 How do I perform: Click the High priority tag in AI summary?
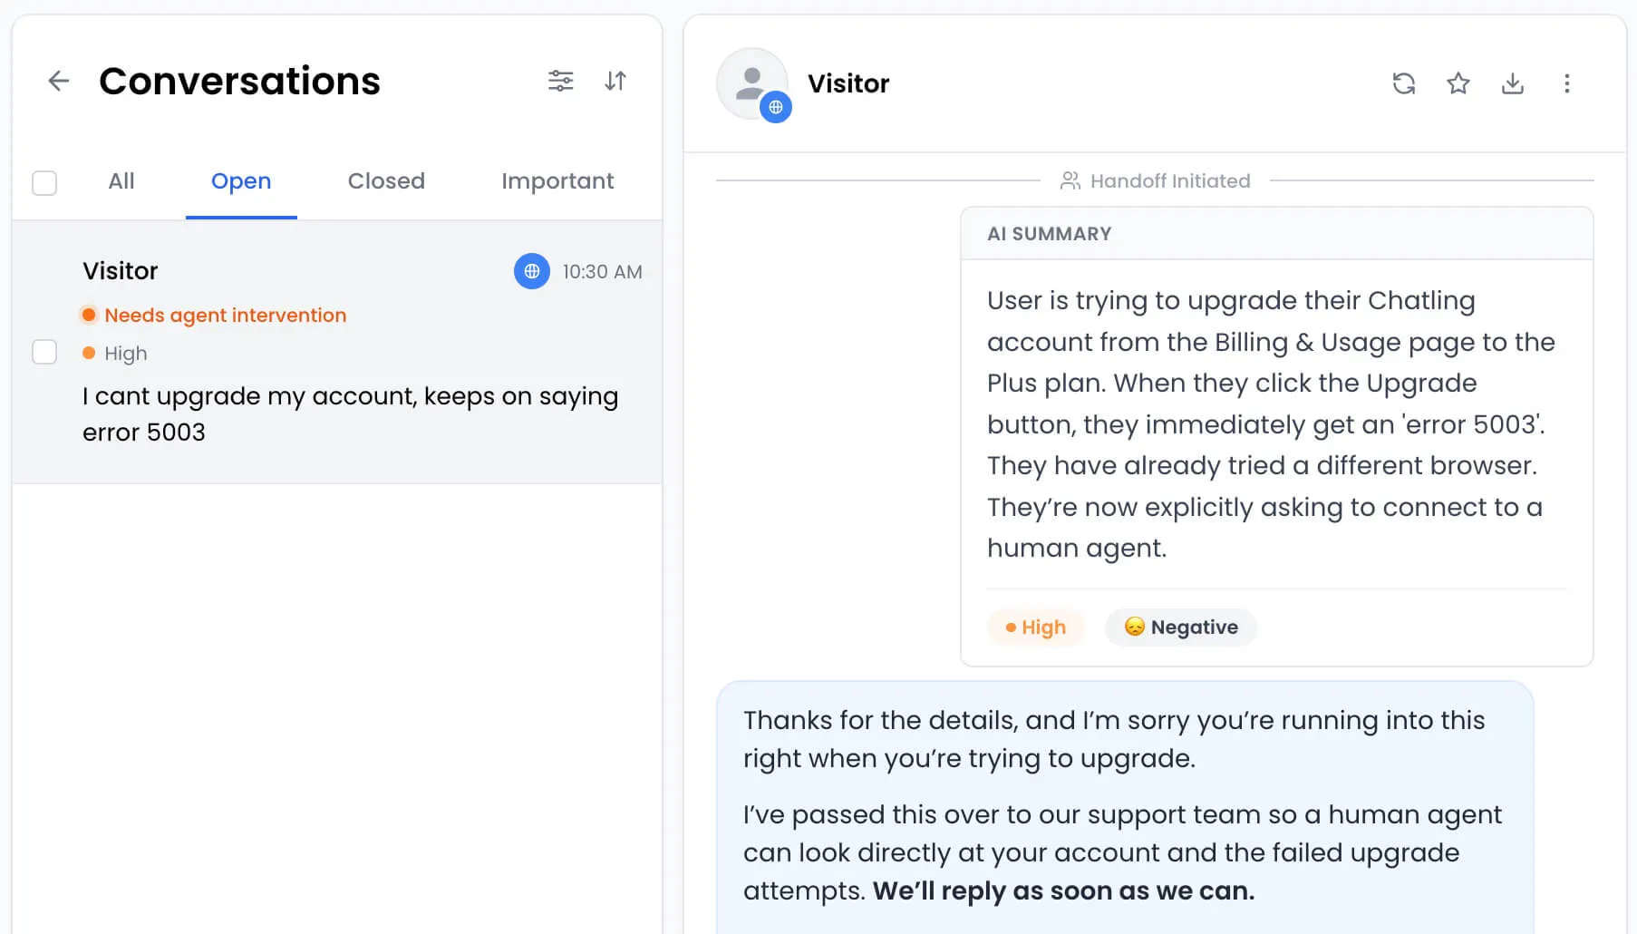(x=1035, y=628)
